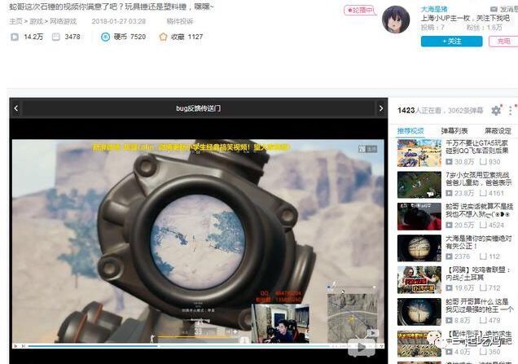Open title 大海是猪你的实锤绝对
Image resolution: width=518 pixels, height=364 pixels.
pos(478,242)
